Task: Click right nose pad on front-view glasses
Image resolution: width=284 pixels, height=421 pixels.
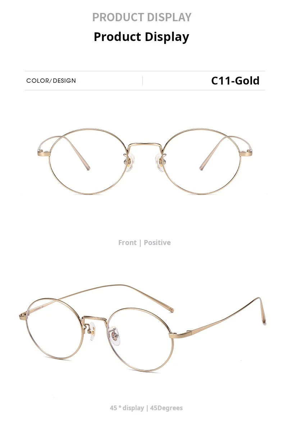Action: 160,163
